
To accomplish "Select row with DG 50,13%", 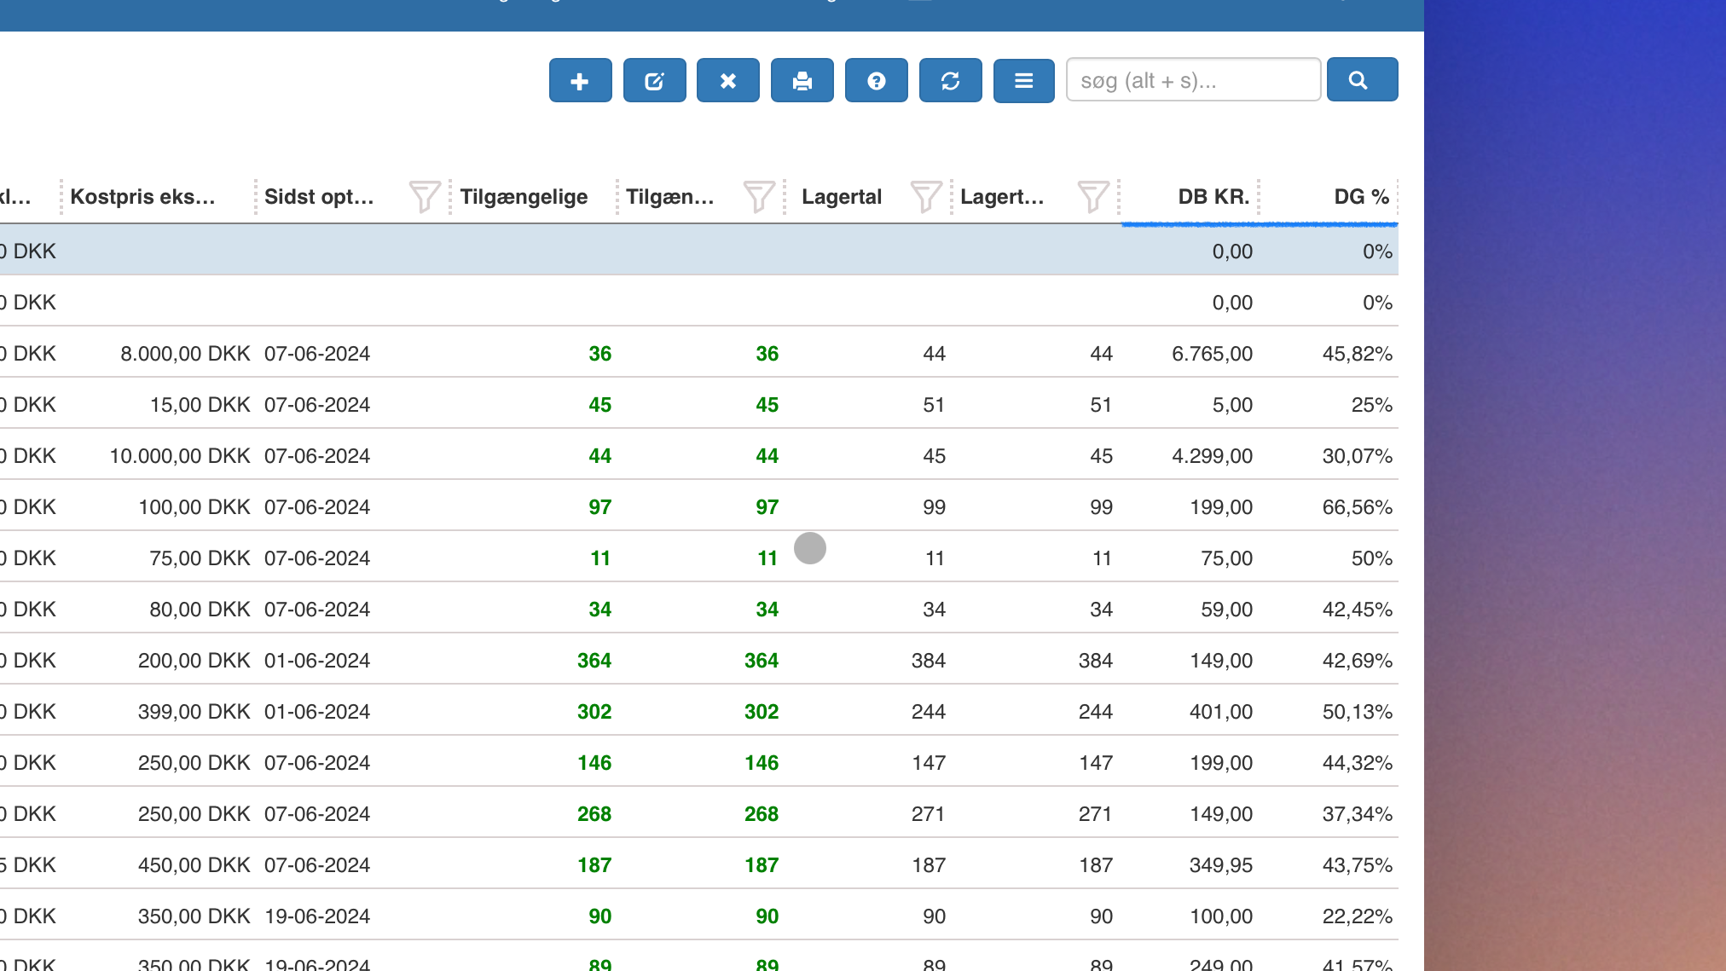I will tap(1356, 712).
